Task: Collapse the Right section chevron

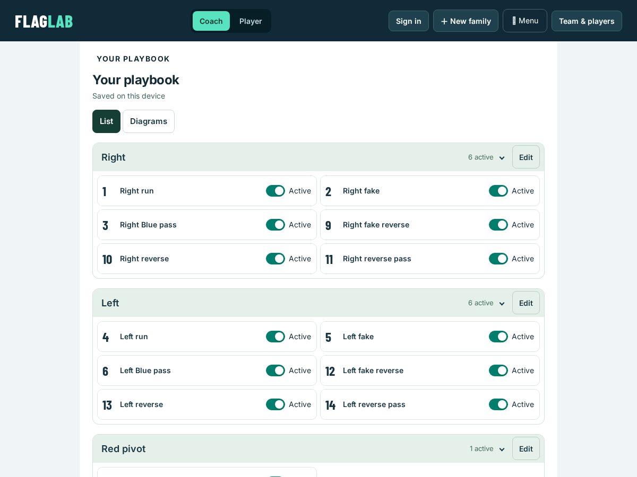Action: (x=502, y=158)
